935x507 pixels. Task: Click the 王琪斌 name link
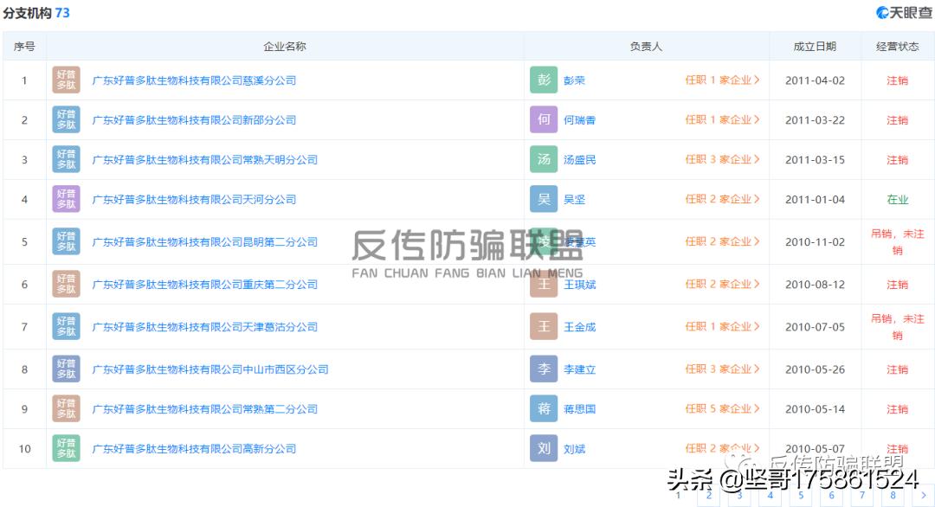point(578,283)
